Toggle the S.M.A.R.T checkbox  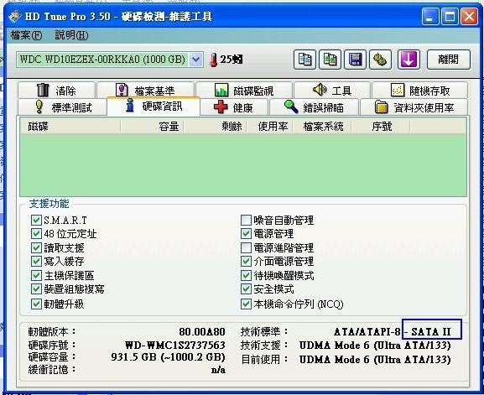pos(36,220)
